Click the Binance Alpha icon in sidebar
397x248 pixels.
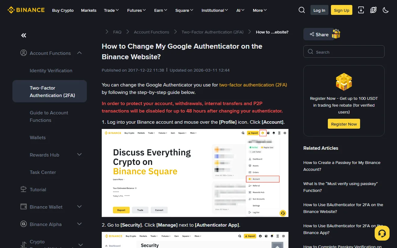pos(23,224)
